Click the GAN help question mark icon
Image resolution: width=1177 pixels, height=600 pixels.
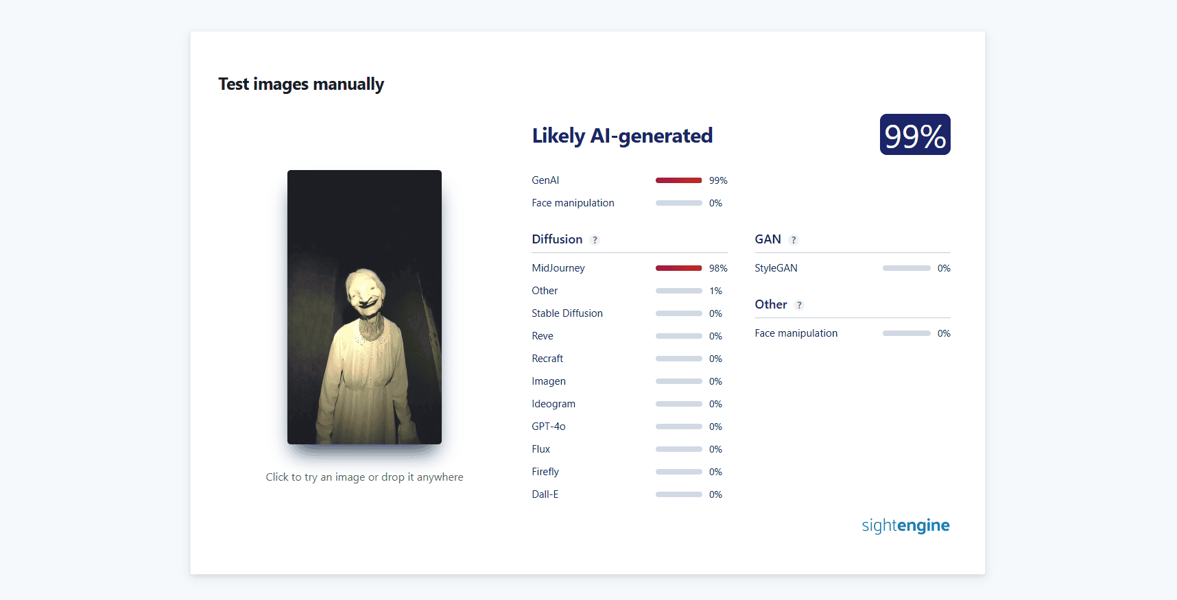pyautogui.click(x=794, y=240)
